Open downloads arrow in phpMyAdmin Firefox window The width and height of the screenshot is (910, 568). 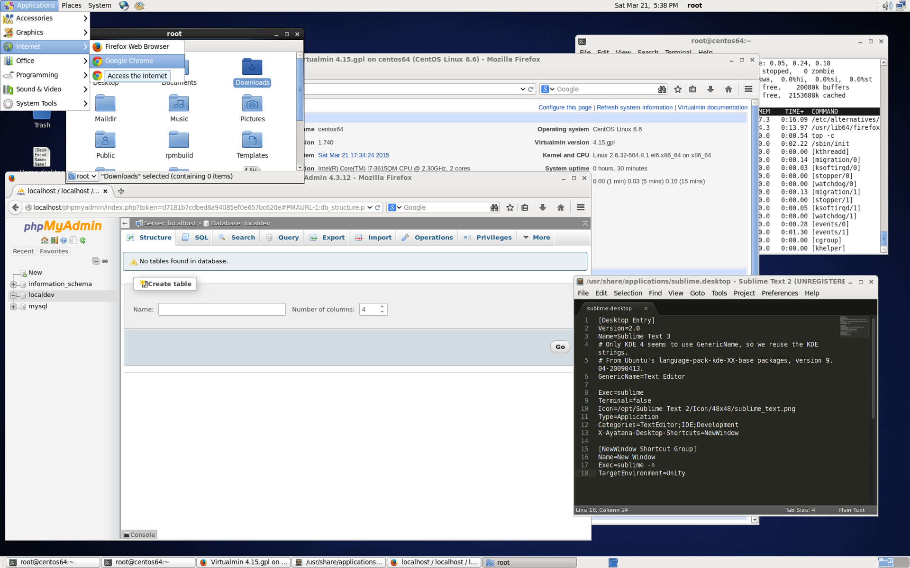pos(543,207)
